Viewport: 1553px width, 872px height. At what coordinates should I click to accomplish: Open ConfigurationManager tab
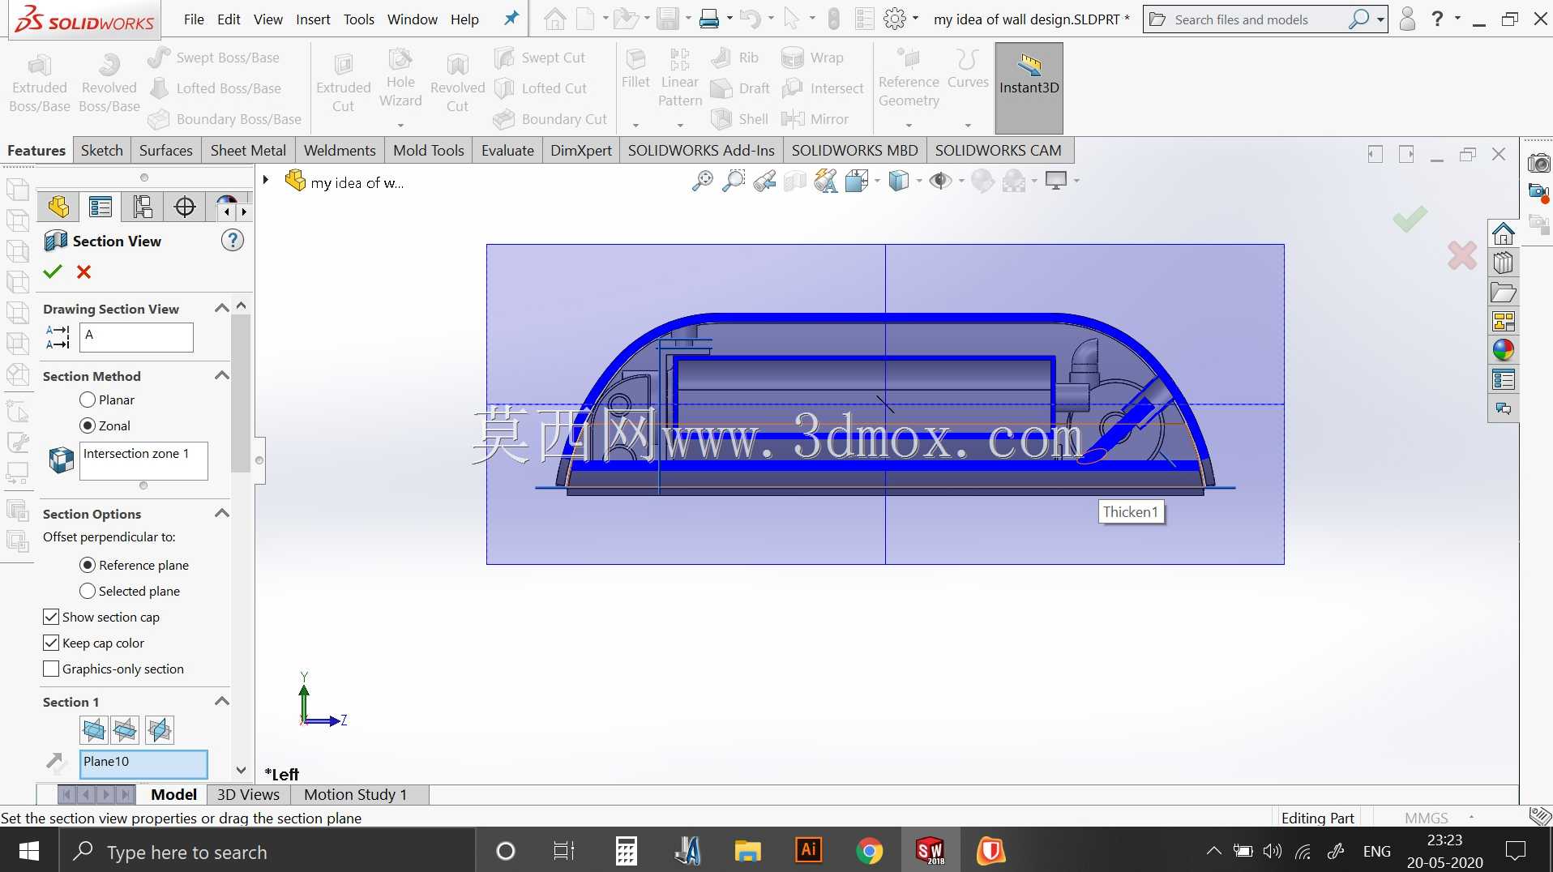click(143, 207)
